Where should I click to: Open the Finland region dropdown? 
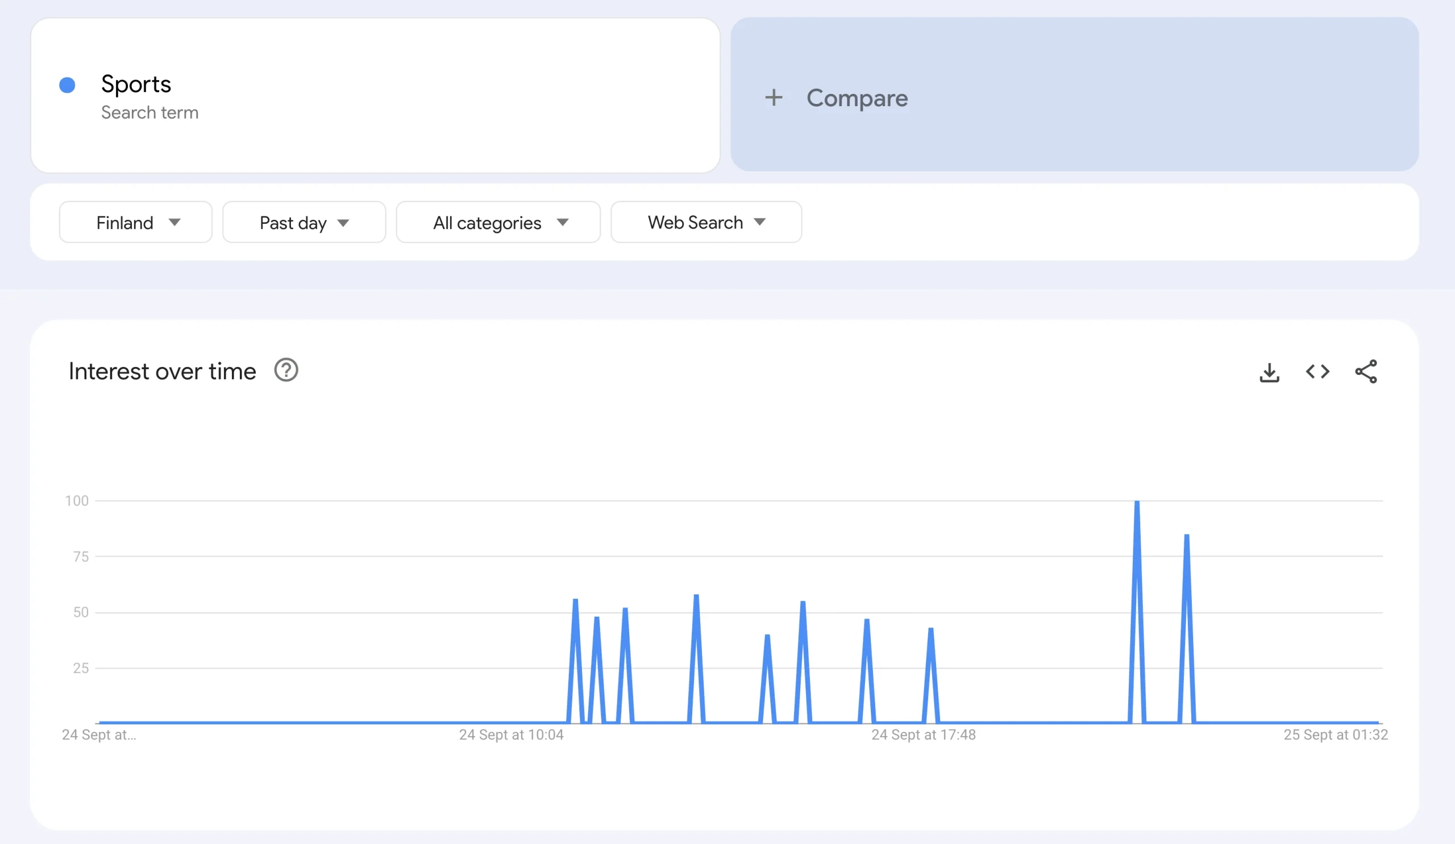pos(136,222)
